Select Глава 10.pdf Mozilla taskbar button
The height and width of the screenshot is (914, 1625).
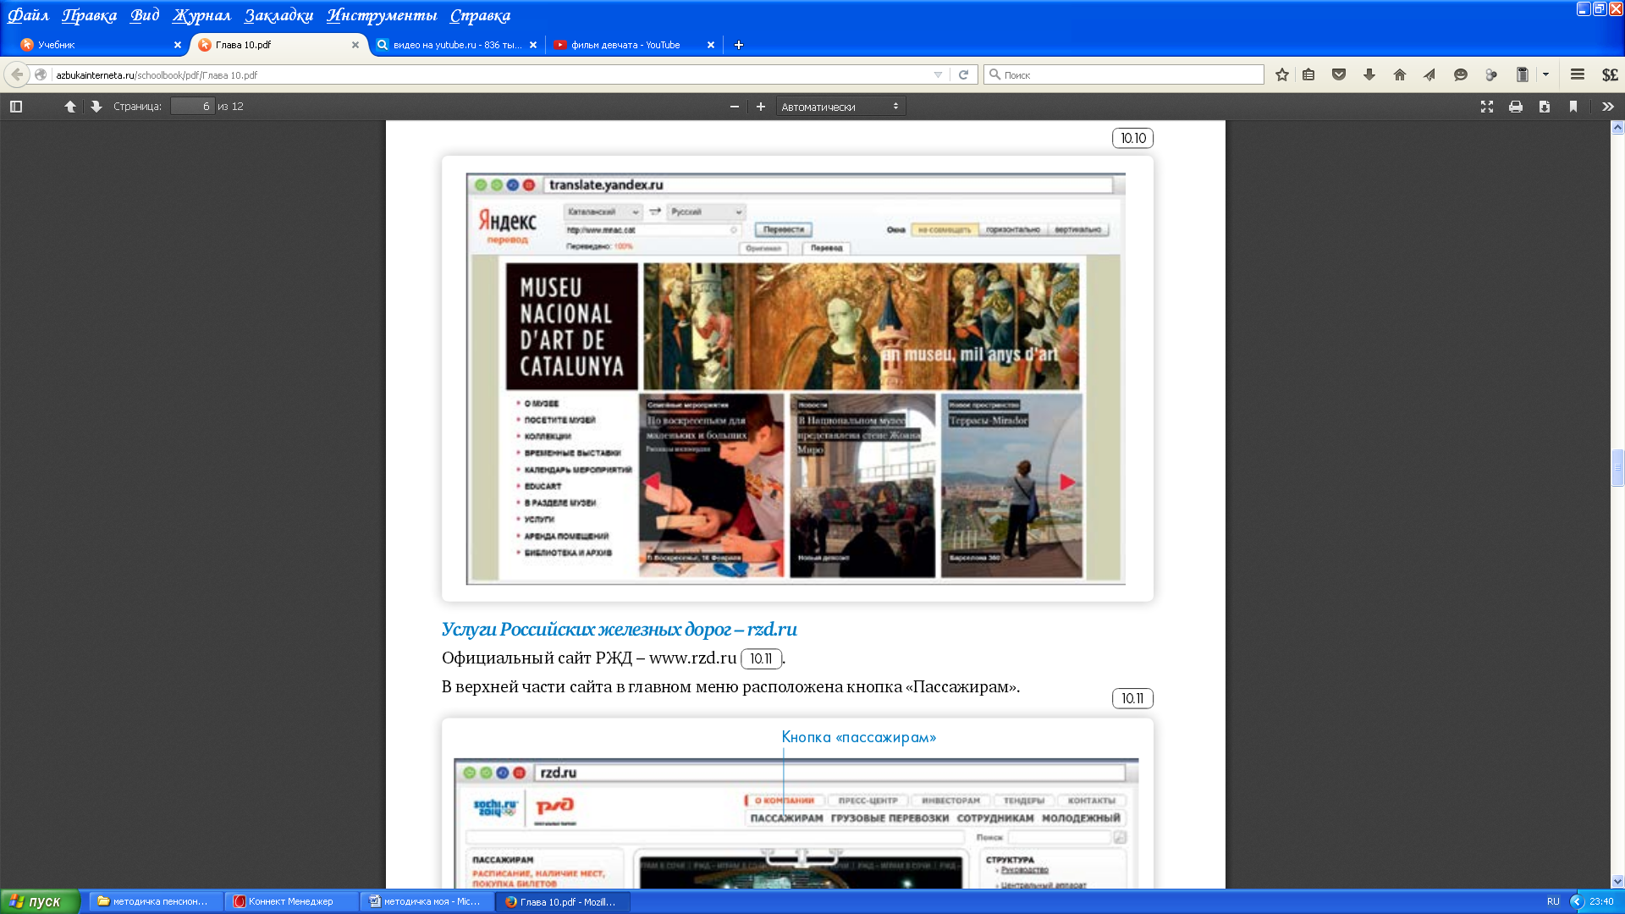pos(563,901)
